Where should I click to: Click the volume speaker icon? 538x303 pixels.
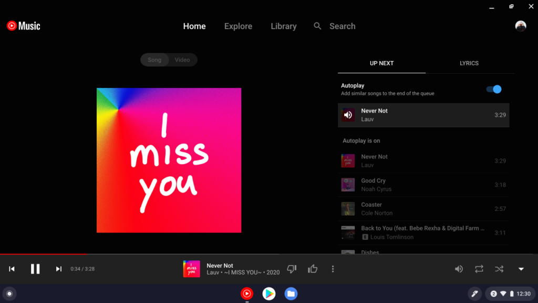tap(459, 269)
